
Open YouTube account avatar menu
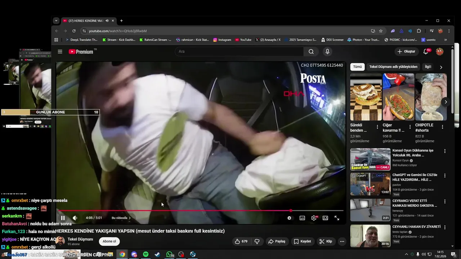pyautogui.click(x=440, y=51)
